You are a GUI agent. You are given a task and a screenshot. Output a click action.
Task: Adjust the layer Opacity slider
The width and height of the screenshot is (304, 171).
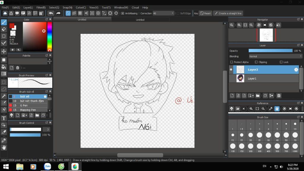coord(270,50)
